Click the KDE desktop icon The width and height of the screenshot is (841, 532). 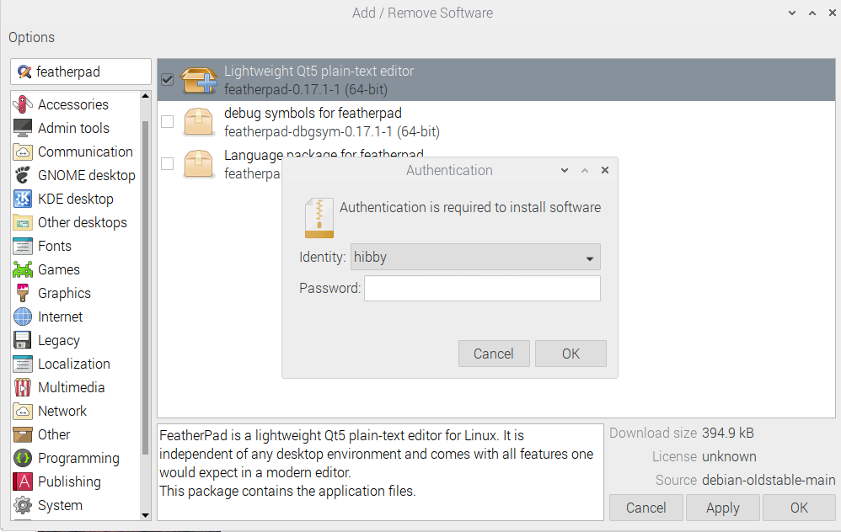[23, 199]
